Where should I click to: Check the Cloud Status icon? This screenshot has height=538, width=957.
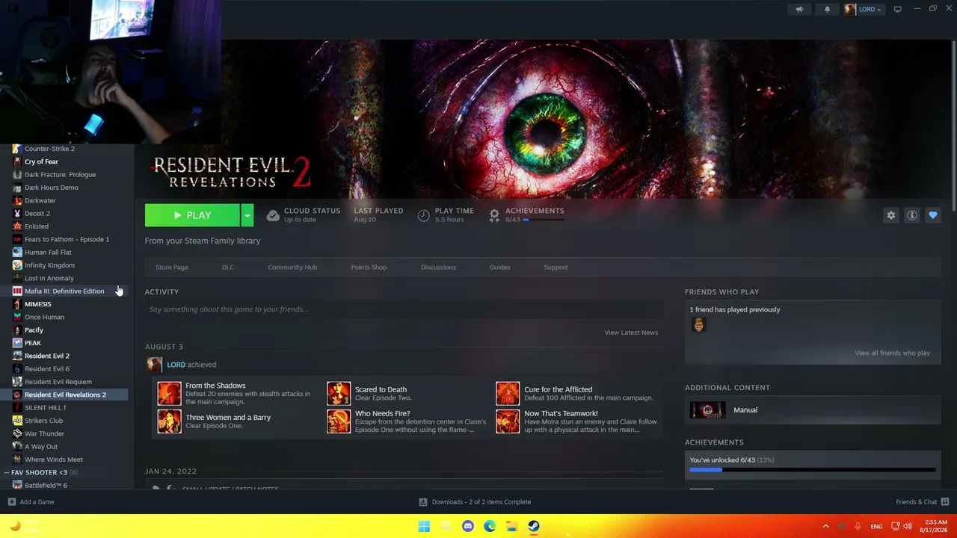[273, 216]
